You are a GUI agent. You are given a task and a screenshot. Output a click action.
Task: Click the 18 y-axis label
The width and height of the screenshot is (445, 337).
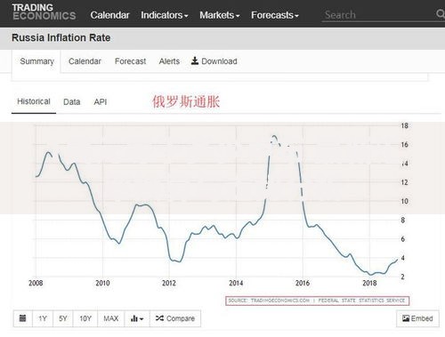pyautogui.click(x=405, y=125)
